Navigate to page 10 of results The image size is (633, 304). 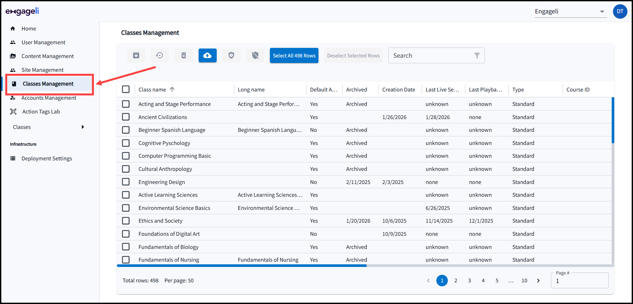(x=524, y=280)
